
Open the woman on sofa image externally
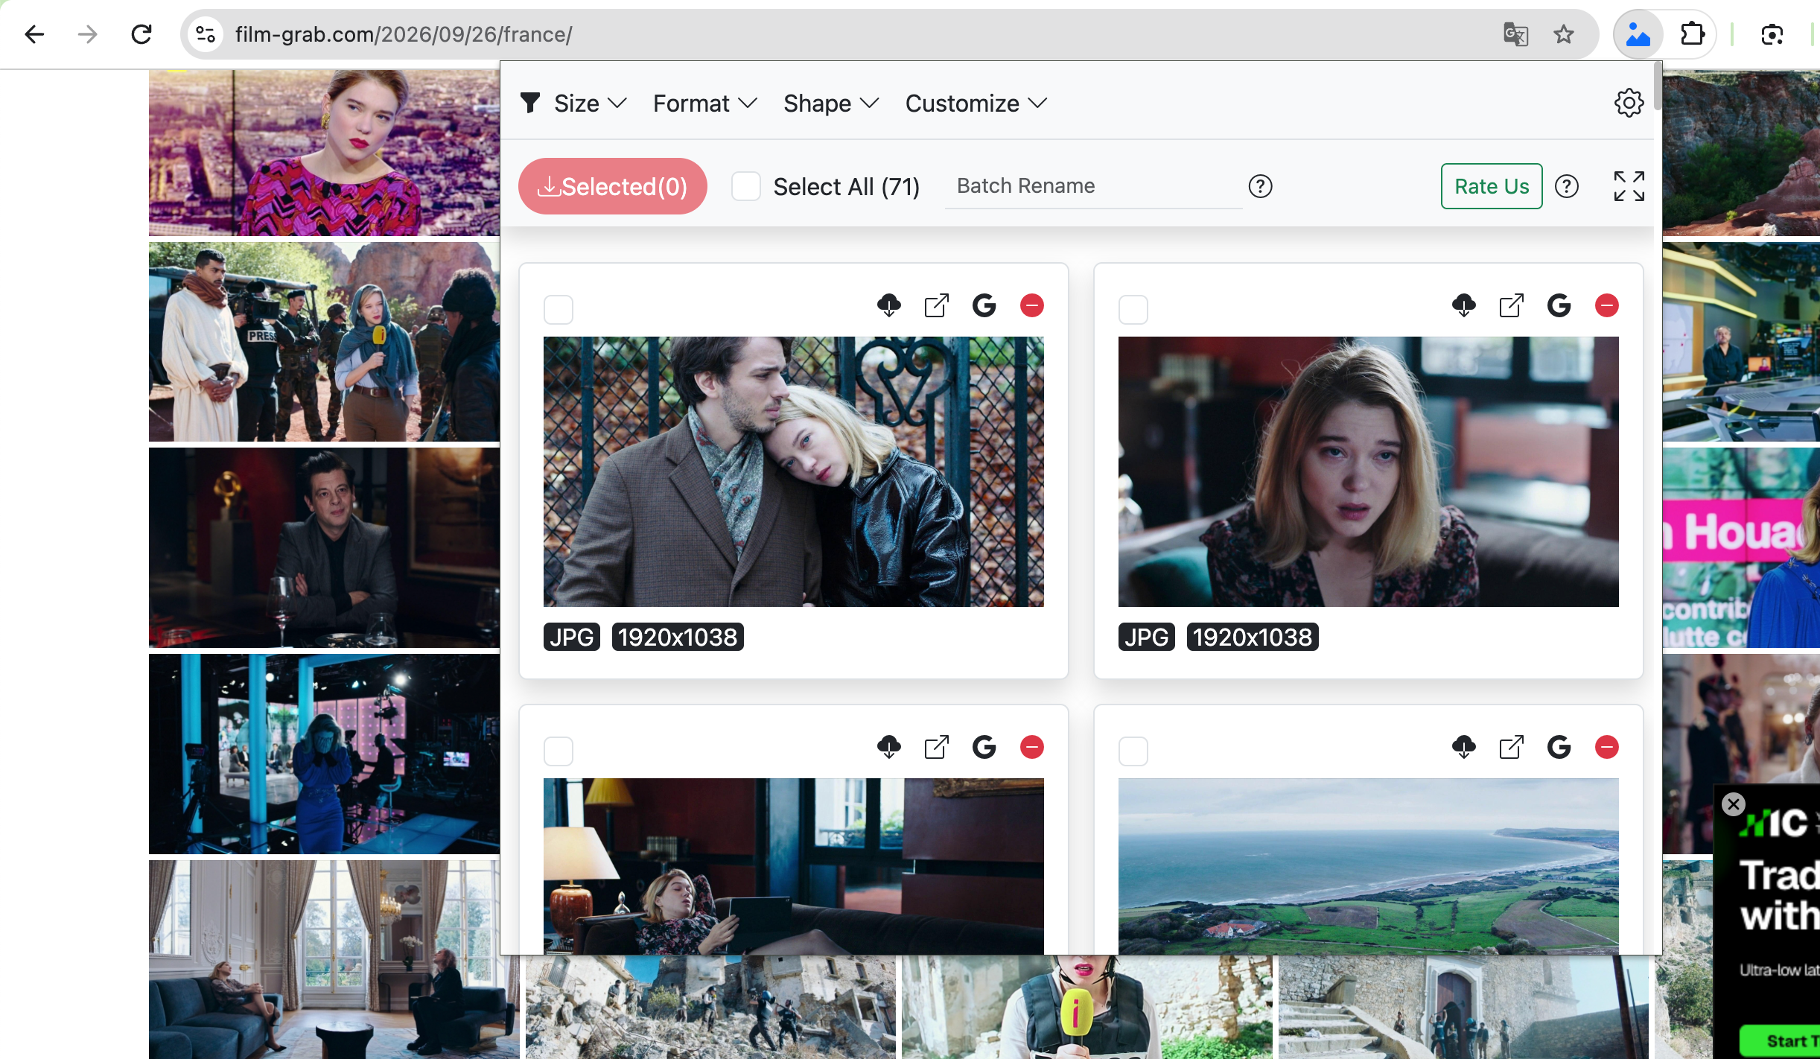937,747
